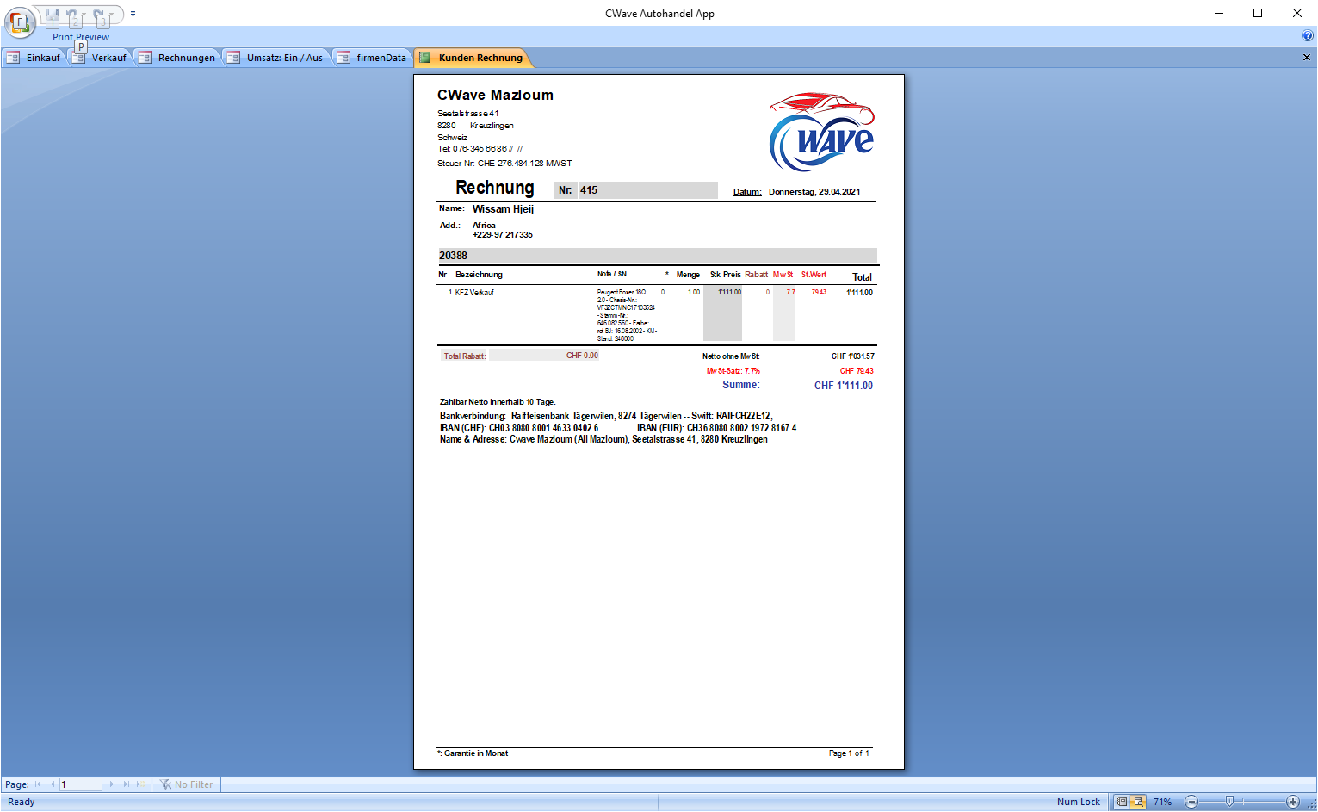The height and width of the screenshot is (812, 1318).
Task: Click the page number input field
Action: [x=80, y=784]
